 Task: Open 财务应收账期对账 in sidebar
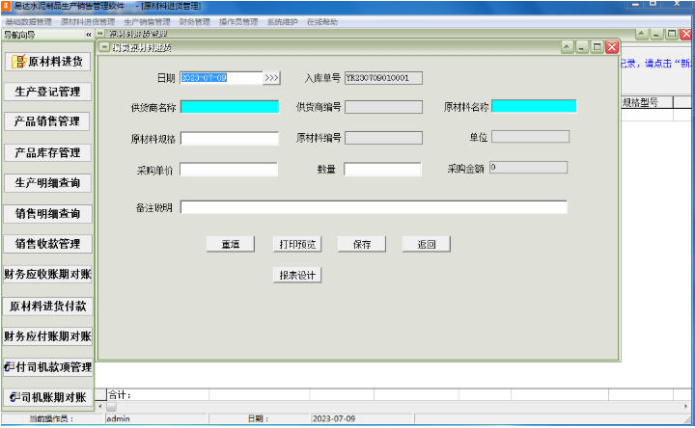[x=47, y=274]
